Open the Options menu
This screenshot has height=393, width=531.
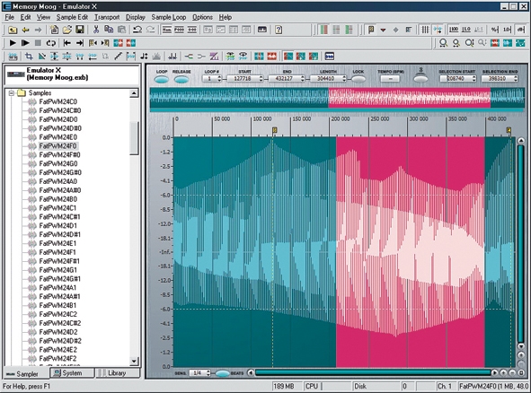coord(202,17)
